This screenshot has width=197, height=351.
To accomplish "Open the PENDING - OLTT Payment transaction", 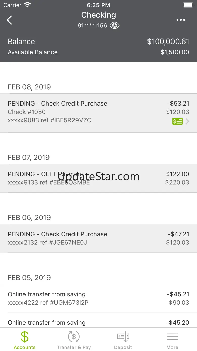I will (x=98, y=178).
